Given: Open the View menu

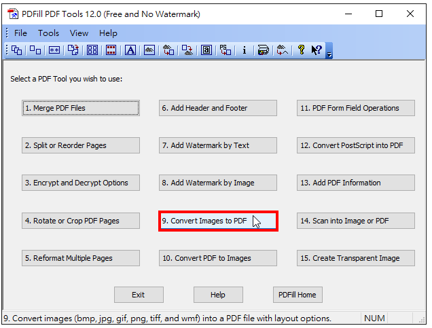Looking at the screenshot, I should pos(79,33).
